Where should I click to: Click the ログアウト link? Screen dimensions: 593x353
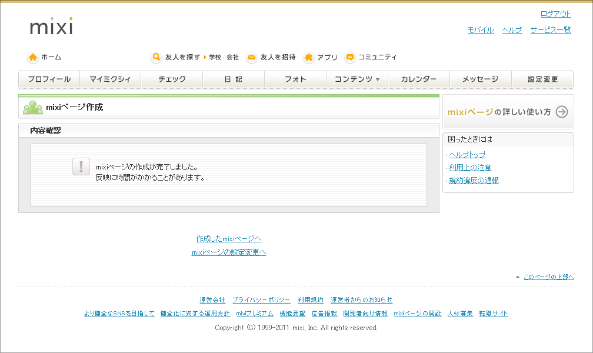click(x=555, y=14)
